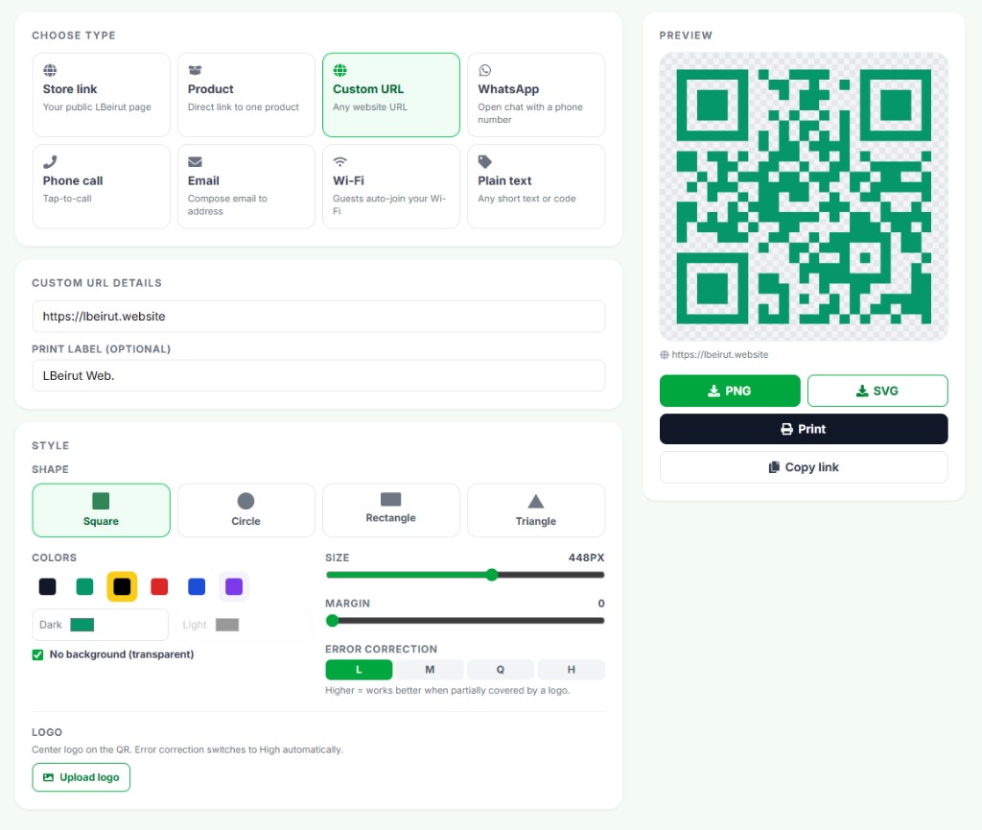This screenshot has height=830, width=982.
Task: Pick the Wi-Fi QR type card
Action: 391,187
